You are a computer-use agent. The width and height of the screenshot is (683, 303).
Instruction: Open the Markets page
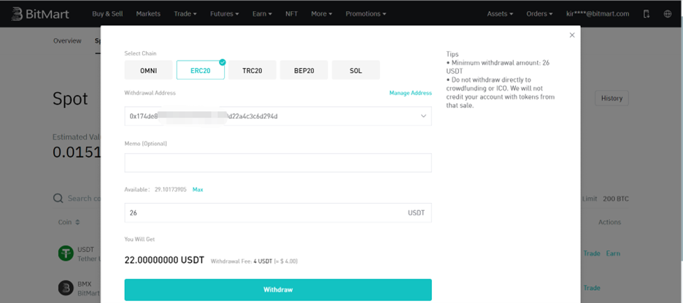tap(148, 14)
